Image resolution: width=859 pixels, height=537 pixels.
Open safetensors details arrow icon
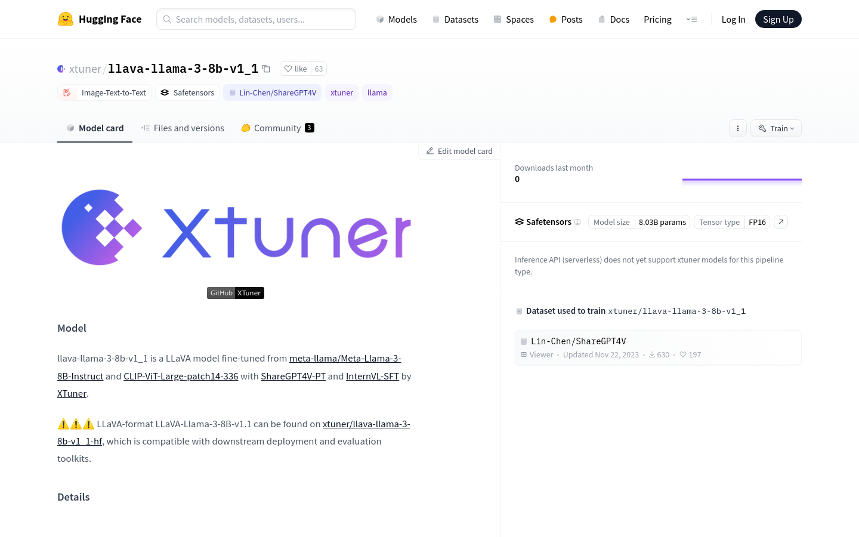coord(781,222)
